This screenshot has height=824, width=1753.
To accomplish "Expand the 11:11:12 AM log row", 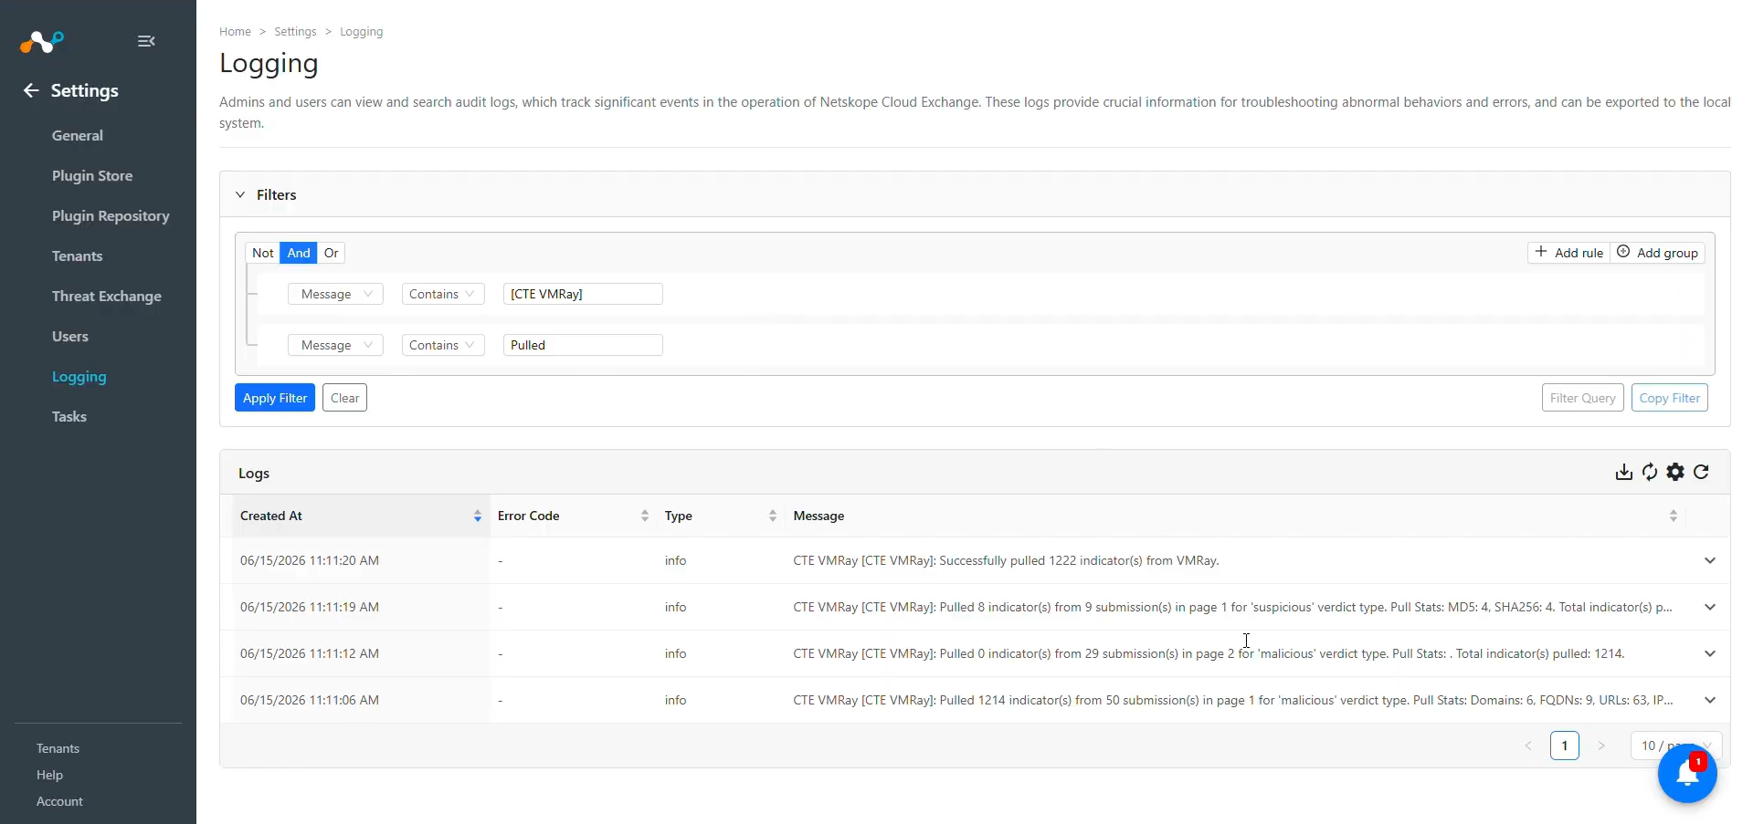I will coord(1710,653).
